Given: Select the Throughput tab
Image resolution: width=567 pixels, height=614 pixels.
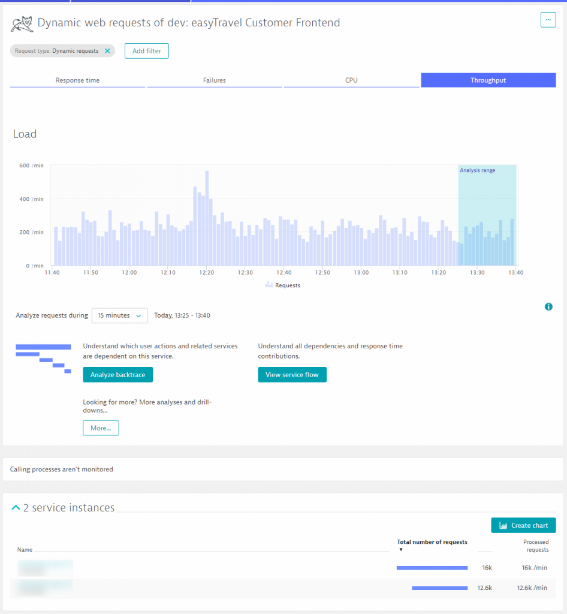Looking at the screenshot, I should (488, 80).
